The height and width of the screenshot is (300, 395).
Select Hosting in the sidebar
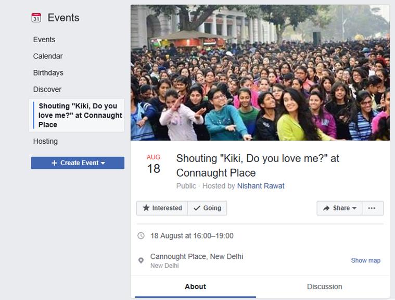(x=45, y=141)
